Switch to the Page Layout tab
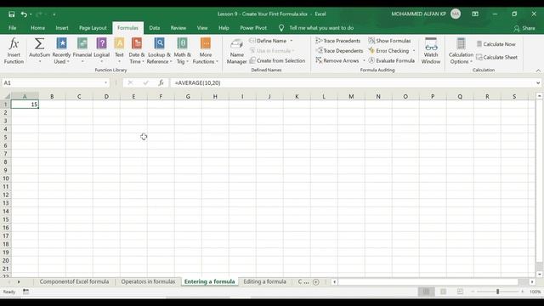Screen dimensions: 544x306 pos(93,28)
